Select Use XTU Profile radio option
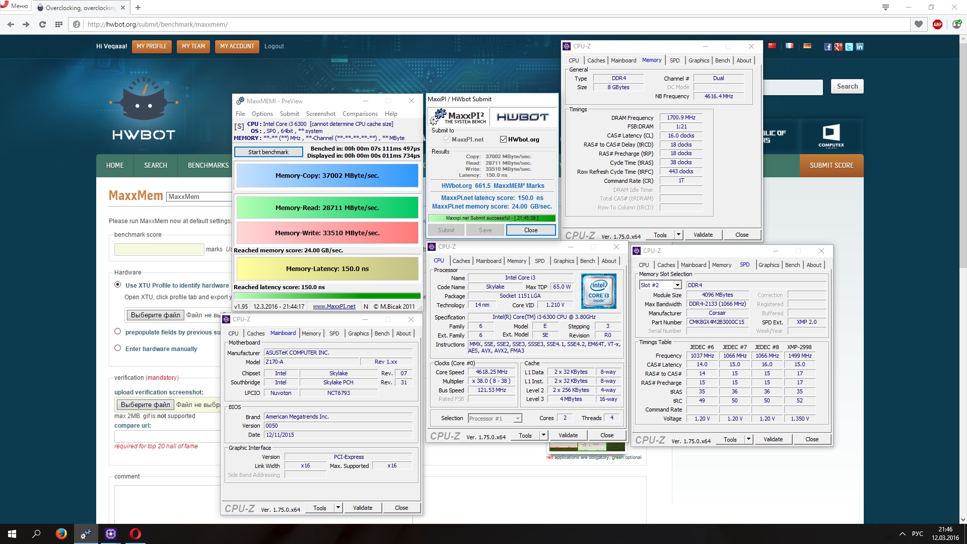Screen dimensions: 967x544 (118, 285)
